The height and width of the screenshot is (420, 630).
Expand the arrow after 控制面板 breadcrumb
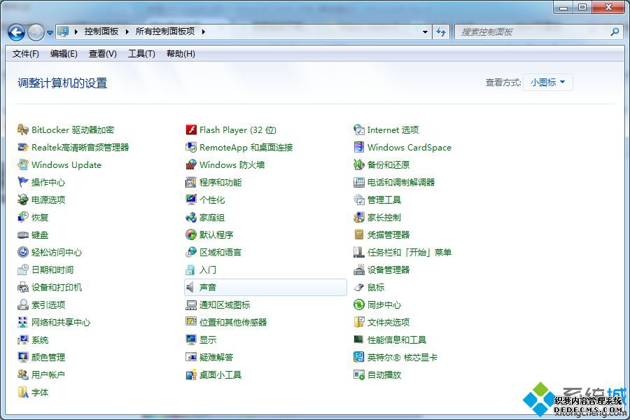point(127,31)
